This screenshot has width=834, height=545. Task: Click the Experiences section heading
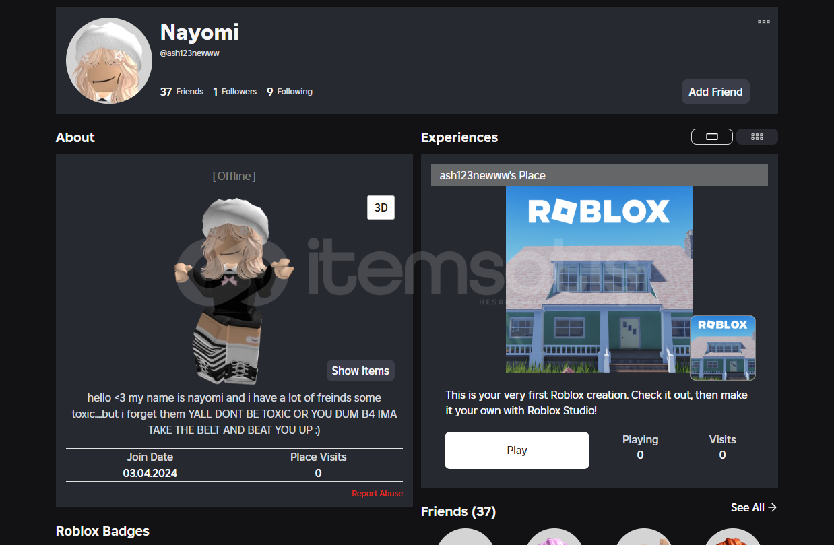tap(459, 137)
